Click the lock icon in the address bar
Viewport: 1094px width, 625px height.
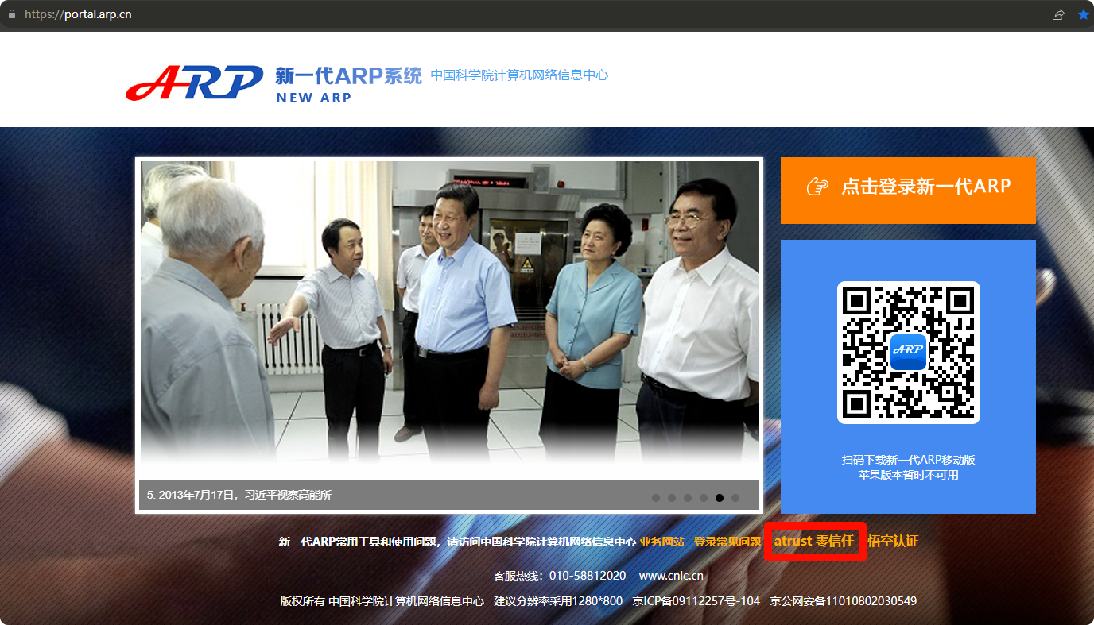pyautogui.click(x=11, y=14)
